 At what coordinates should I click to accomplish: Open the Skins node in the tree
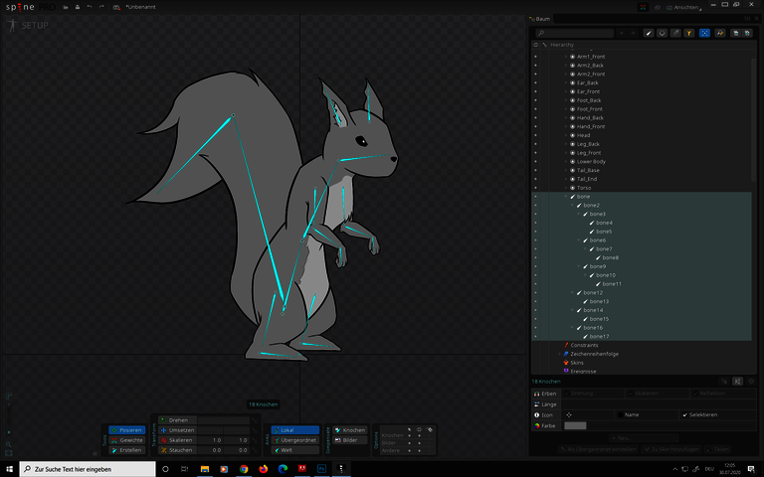576,363
